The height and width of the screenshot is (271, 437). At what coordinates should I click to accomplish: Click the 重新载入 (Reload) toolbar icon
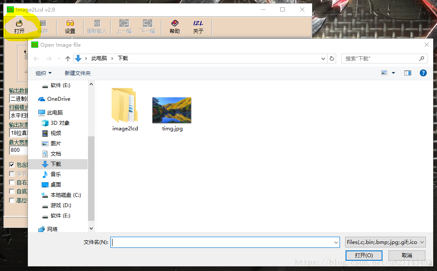[97, 27]
